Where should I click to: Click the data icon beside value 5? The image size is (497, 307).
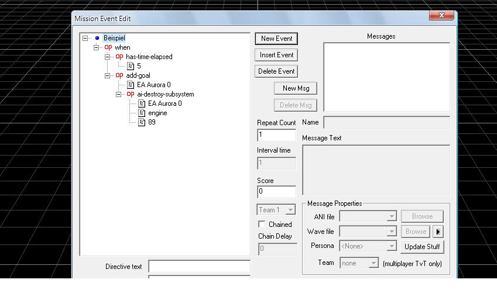click(x=131, y=66)
